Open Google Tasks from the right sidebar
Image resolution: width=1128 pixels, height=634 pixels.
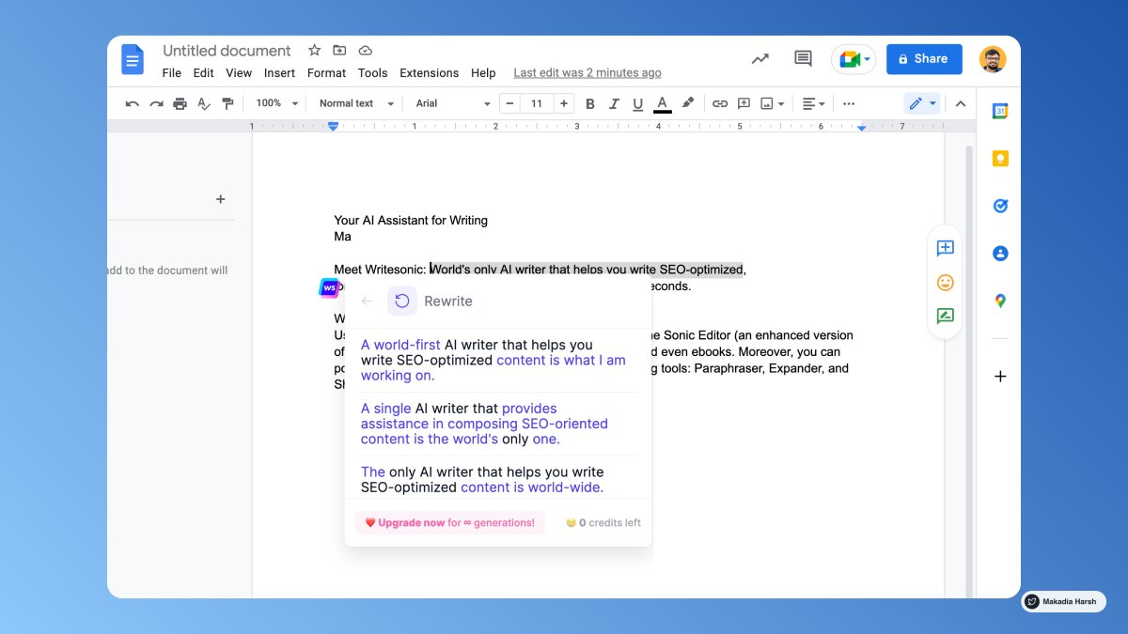[x=999, y=205]
